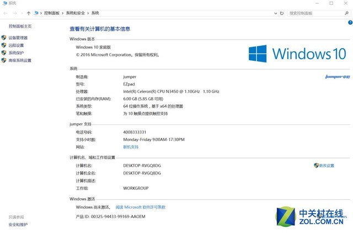Click the refresh address bar button
Screen dimensions: 353x233
(x=282, y=13)
